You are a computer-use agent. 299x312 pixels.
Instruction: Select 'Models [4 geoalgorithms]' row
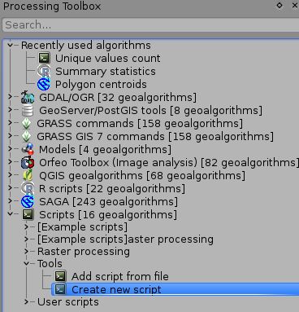tap(105, 150)
